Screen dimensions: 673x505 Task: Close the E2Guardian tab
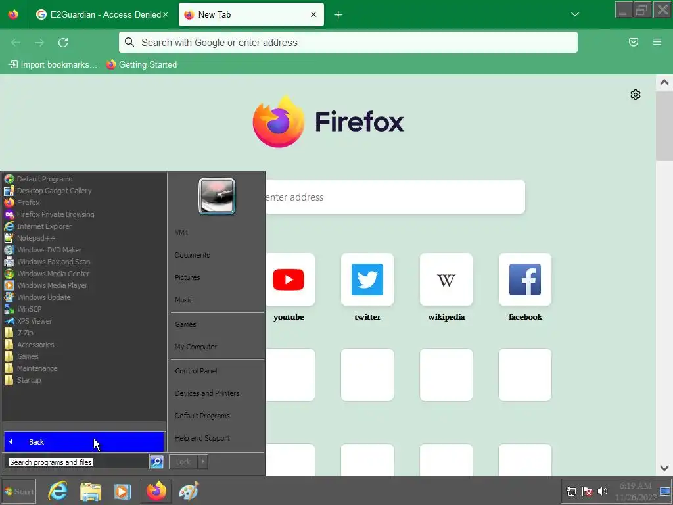166,14
